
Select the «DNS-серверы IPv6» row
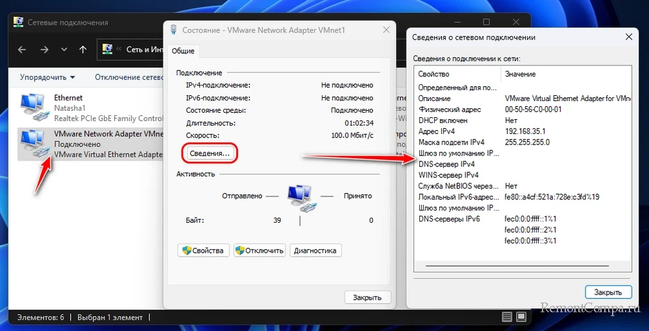(522, 218)
